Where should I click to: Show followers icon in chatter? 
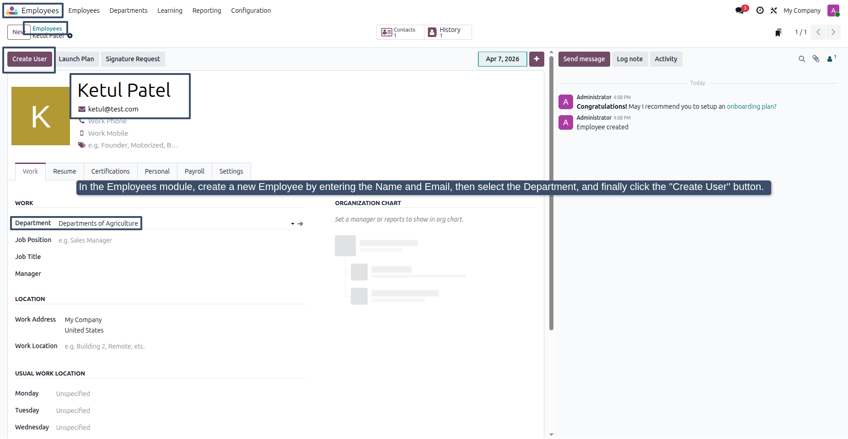[831, 58]
